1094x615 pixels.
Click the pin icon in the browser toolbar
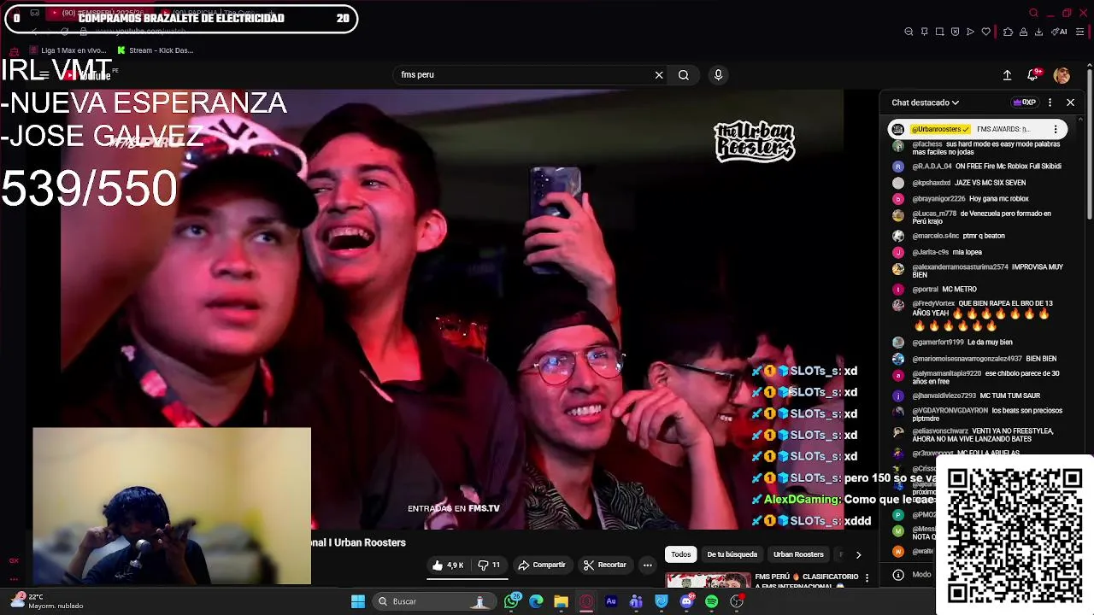pyautogui.click(x=924, y=32)
